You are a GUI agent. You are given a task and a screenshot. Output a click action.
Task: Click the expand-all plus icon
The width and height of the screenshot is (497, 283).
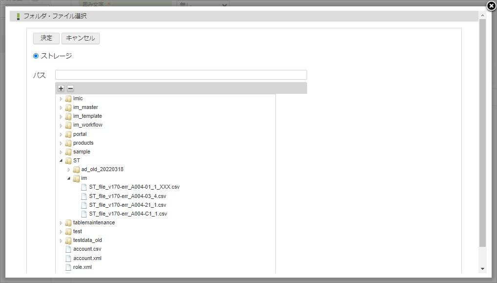pyautogui.click(x=61, y=88)
